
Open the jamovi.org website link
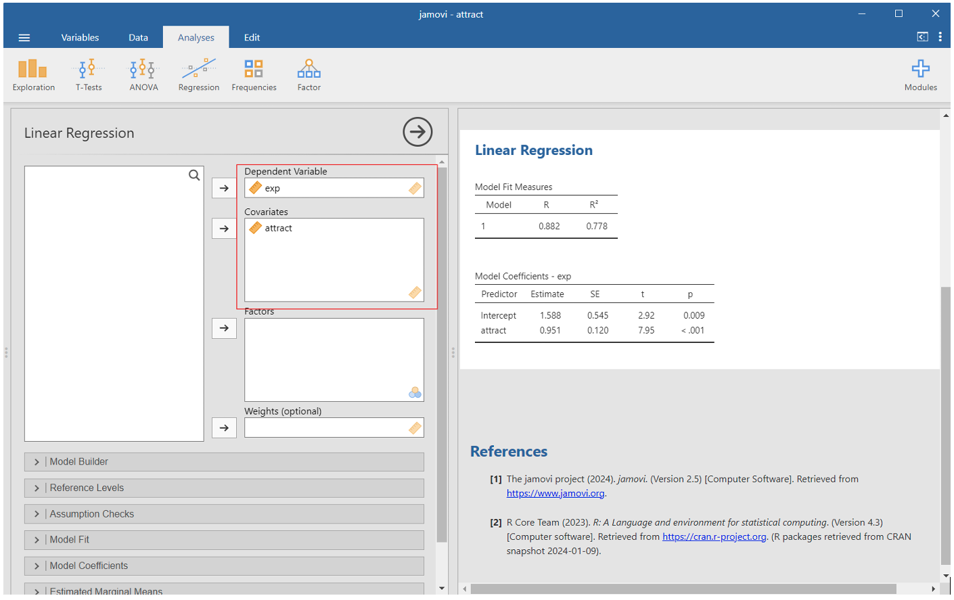(x=555, y=494)
